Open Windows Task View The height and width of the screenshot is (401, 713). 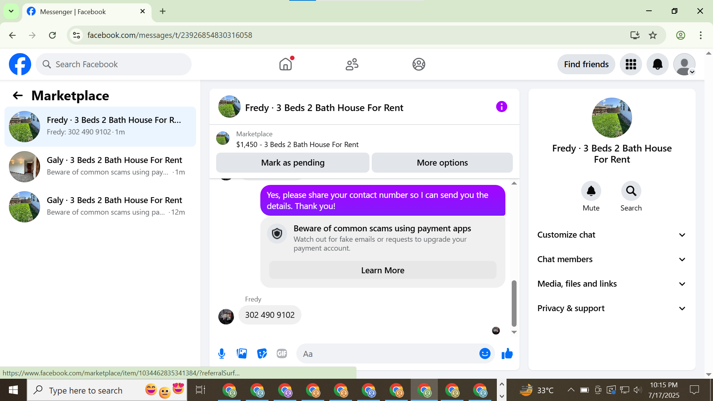point(200,390)
